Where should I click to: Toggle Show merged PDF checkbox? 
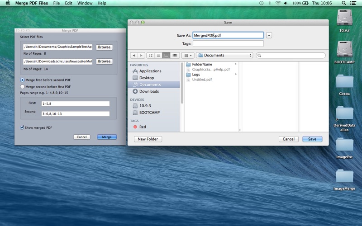[x=22, y=127]
